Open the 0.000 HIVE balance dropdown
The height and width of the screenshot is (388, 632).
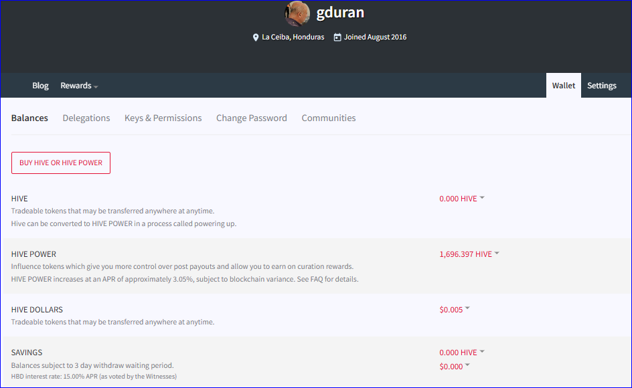(462, 199)
